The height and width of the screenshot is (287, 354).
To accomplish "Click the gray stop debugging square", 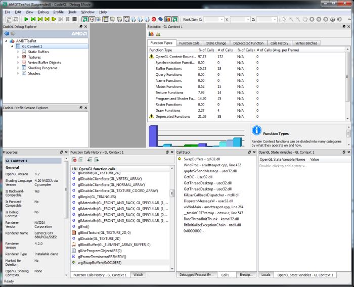I will (74, 19).
